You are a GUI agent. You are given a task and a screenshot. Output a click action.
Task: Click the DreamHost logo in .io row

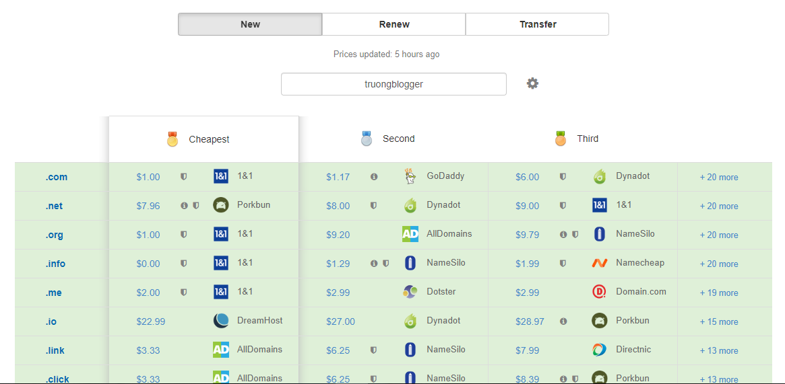[221, 321]
